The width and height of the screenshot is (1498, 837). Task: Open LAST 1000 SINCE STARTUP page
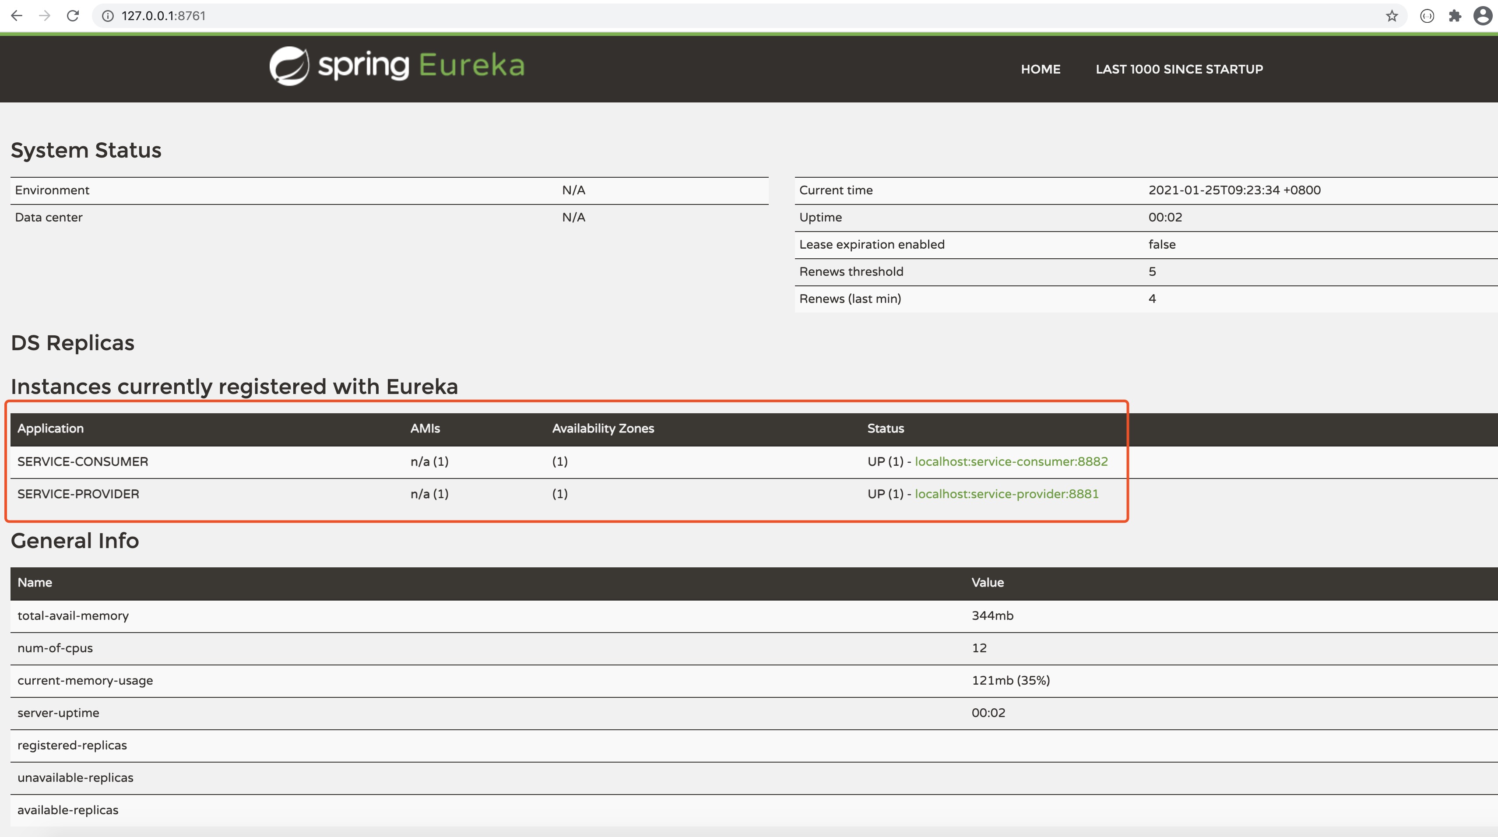pyautogui.click(x=1179, y=69)
